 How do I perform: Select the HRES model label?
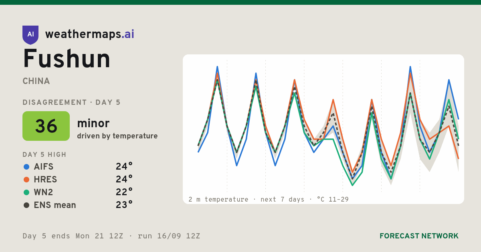(x=45, y=180)
